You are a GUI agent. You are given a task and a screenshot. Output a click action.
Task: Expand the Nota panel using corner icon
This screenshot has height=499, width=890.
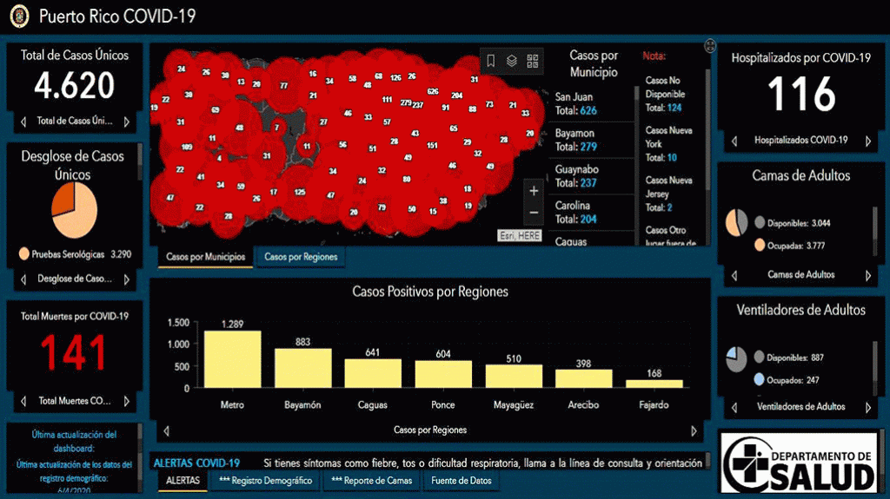coord(710,46)
